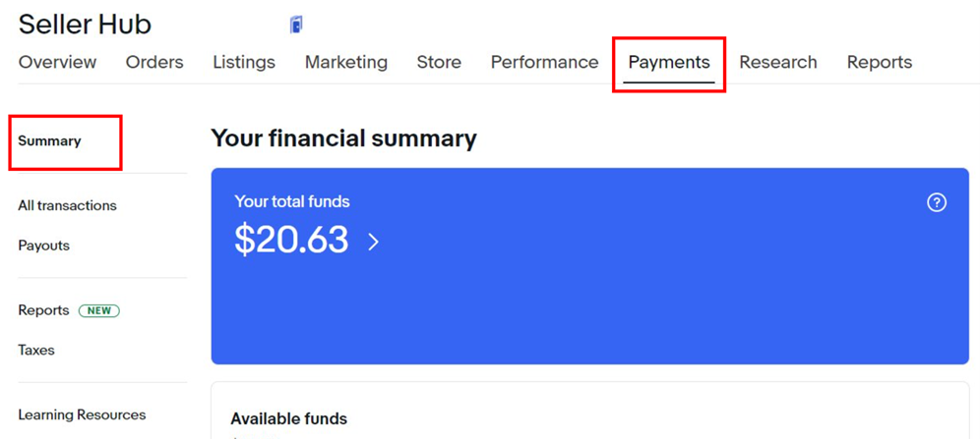Switch to the Orders tab

tap(154, 62)
